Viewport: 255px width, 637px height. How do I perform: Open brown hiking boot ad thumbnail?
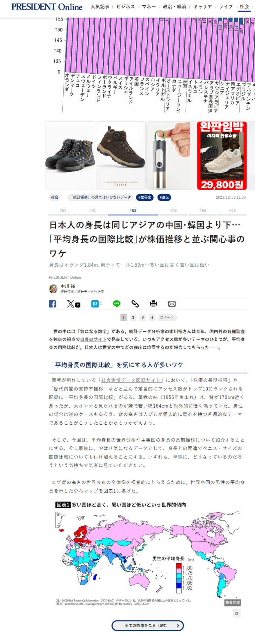[x=121, y=156]
